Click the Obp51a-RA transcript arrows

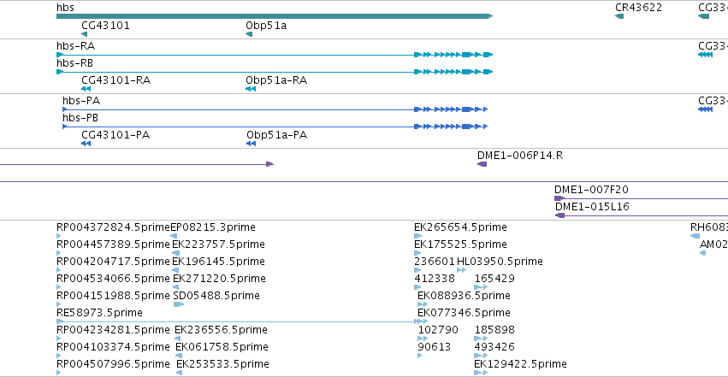pyautogui.click(x=251, y=89)
